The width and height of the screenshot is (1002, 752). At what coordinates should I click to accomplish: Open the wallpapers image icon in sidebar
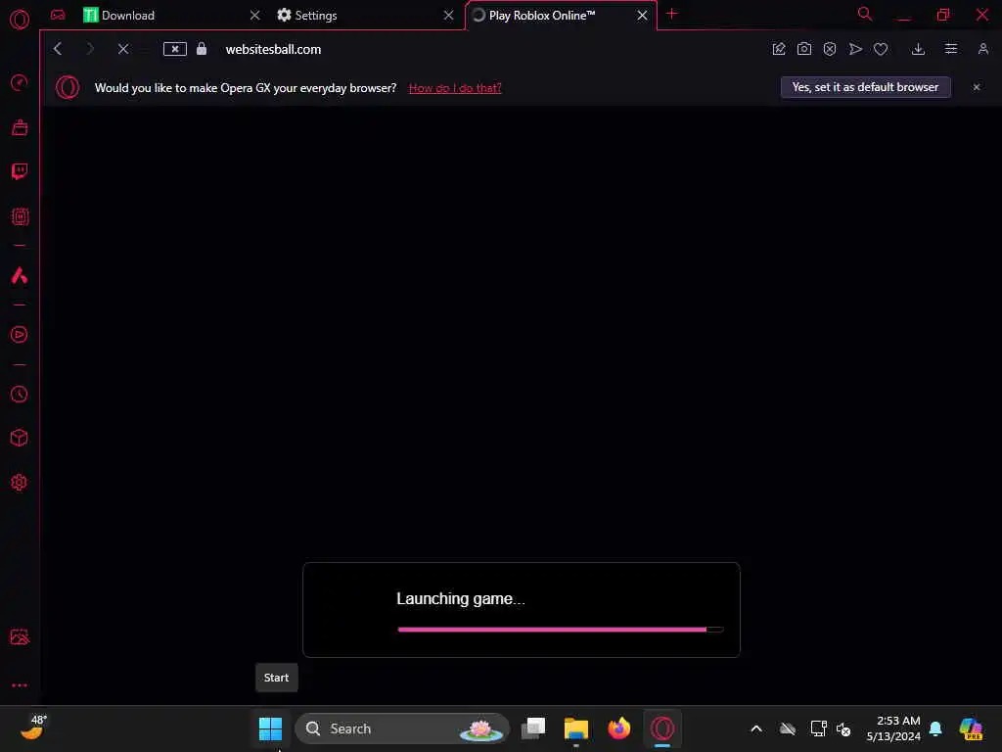pyautogui.click(x=20, y=636)
